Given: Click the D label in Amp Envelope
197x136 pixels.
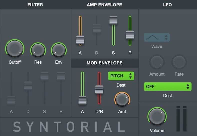Looking at the screenshot, I should (97, 53).
